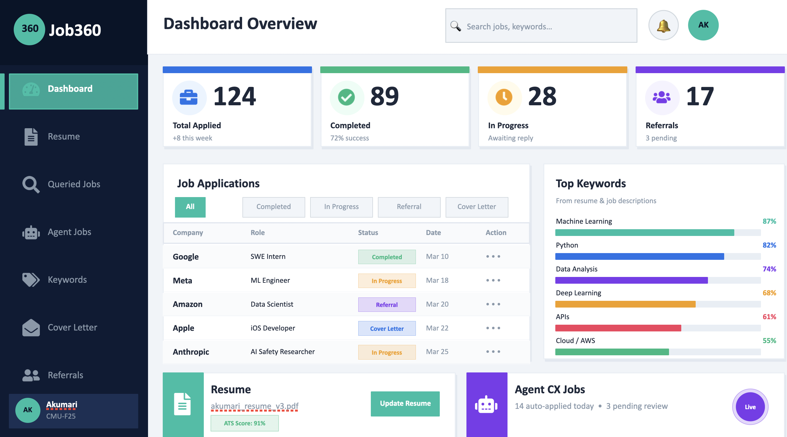Open the Keywords tag icon
The image size is (787, 437).
[x=67, y=279]
